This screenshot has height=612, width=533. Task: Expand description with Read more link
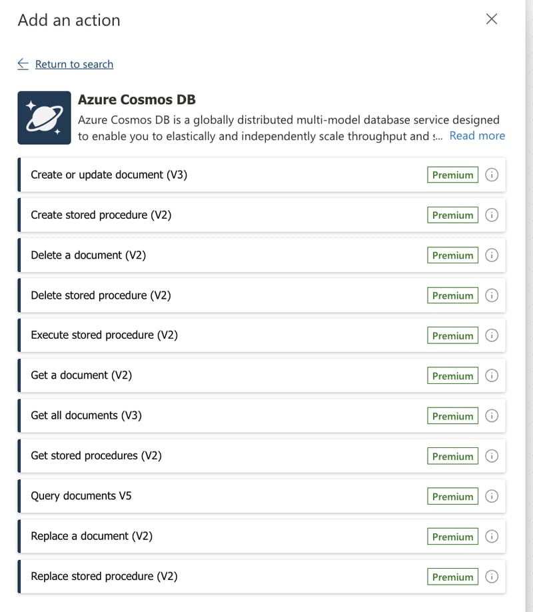tap(477, 135)
